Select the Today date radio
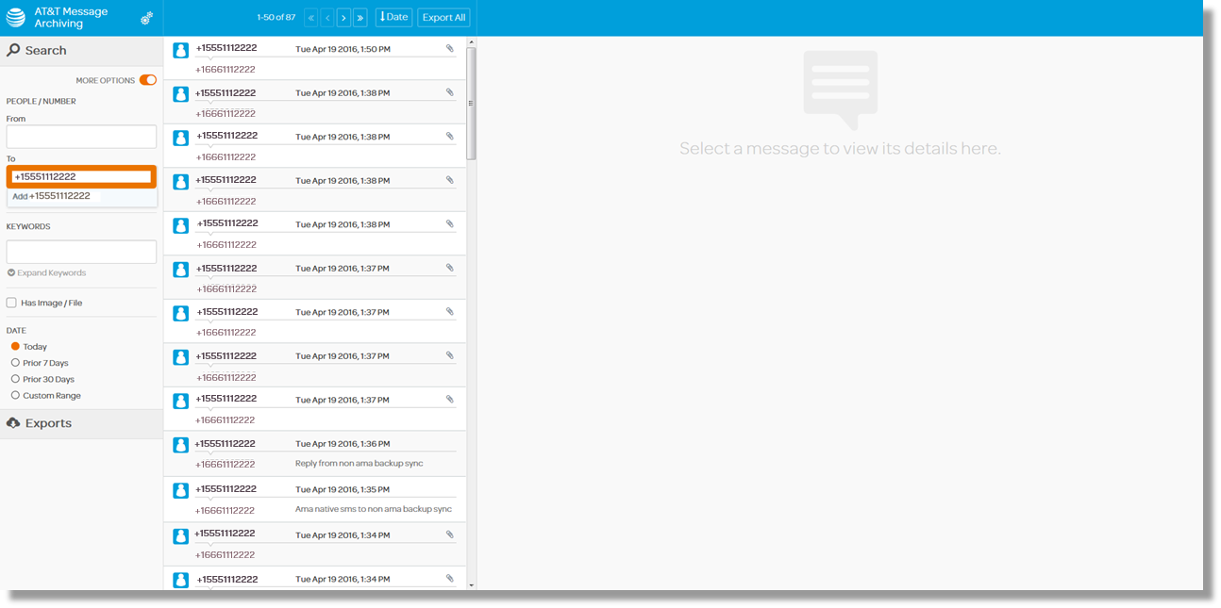Image resolution: width=1221 pixels, height=608 pixels. point(15,346)
